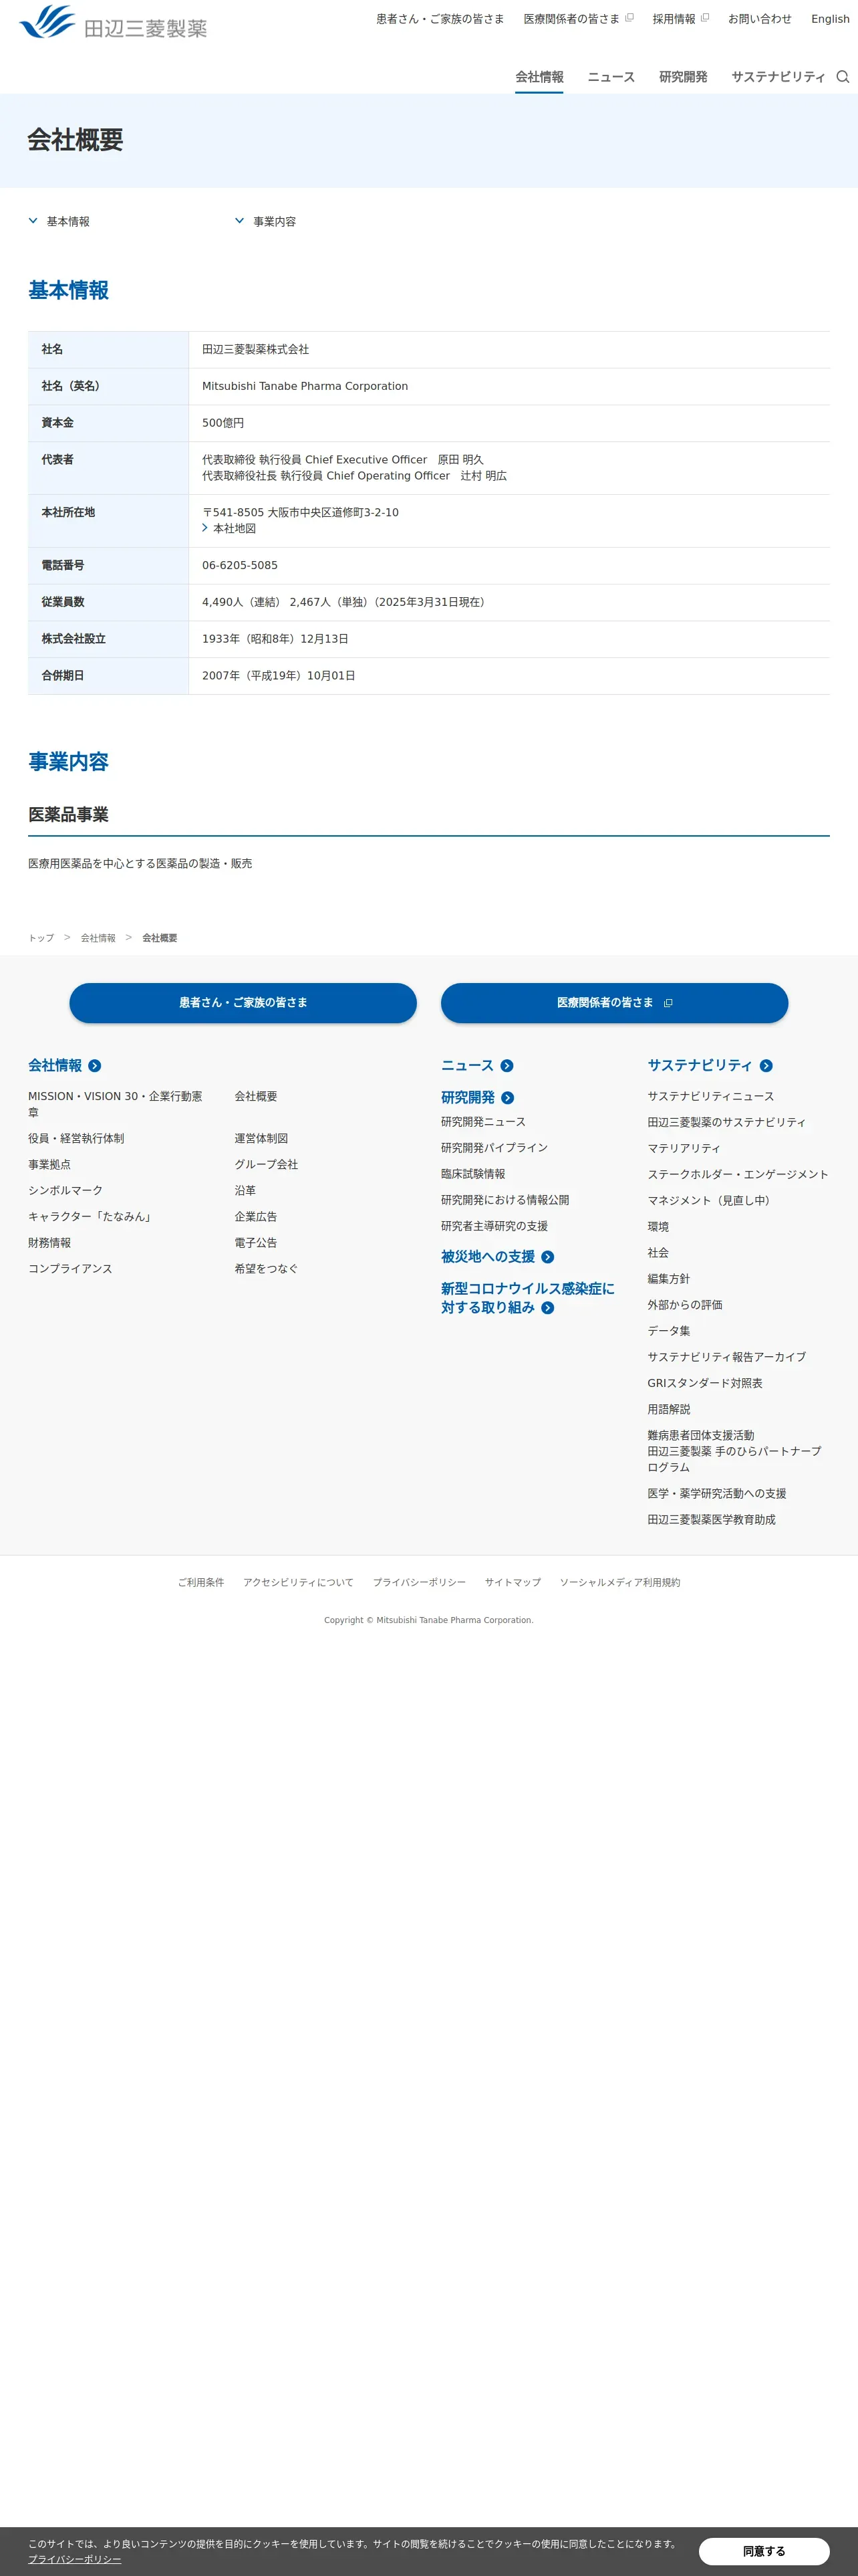Open 希望をつなぐ footer link
Viewport: 858px width, 2576px height.
click(x=267, y=1268)
